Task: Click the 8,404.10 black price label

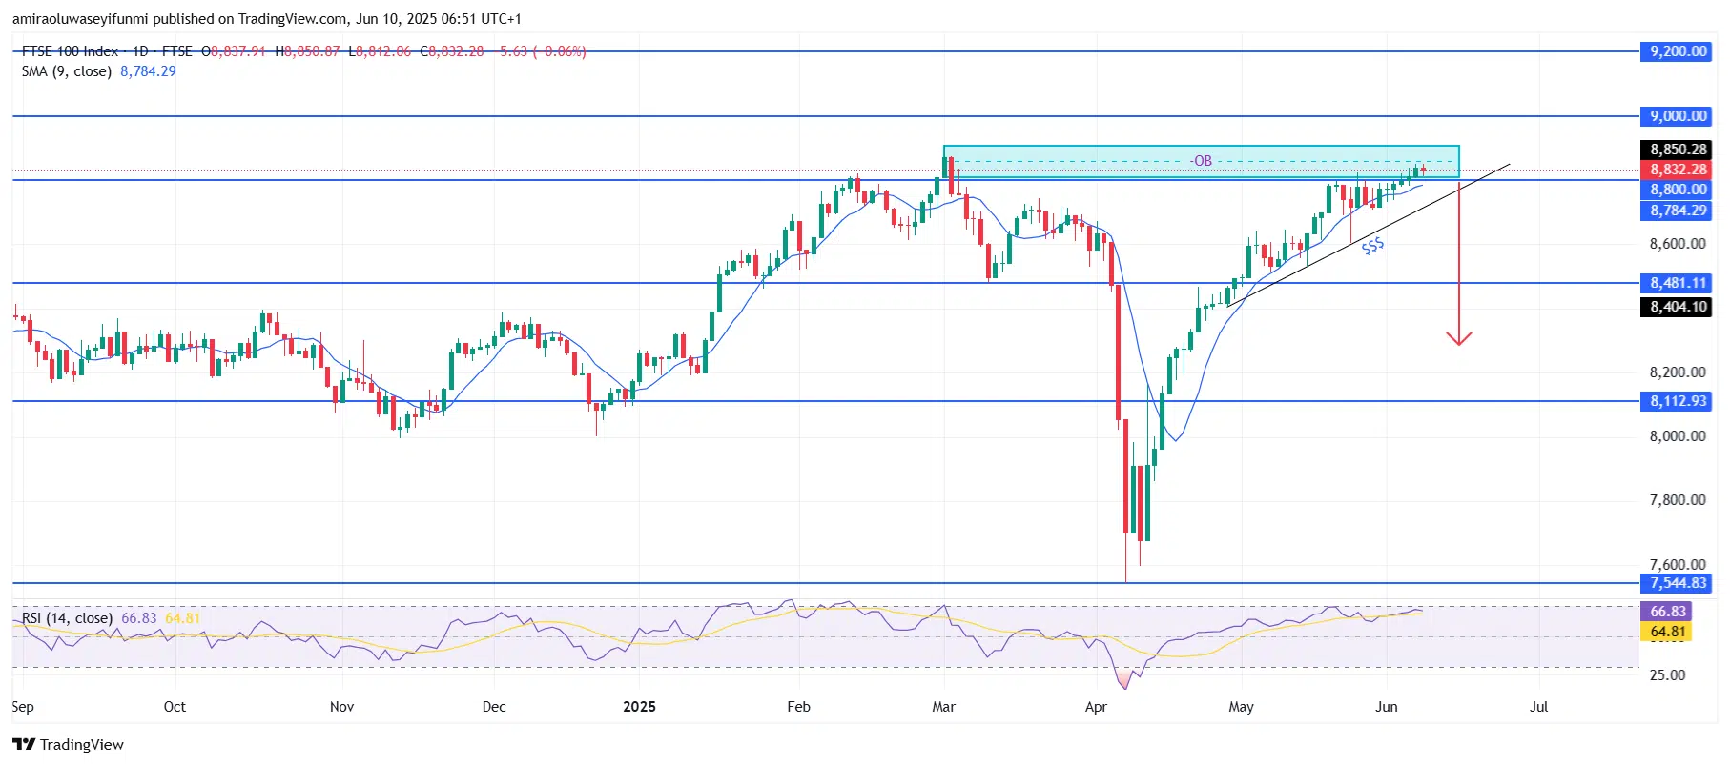Action: (1679, 307)
